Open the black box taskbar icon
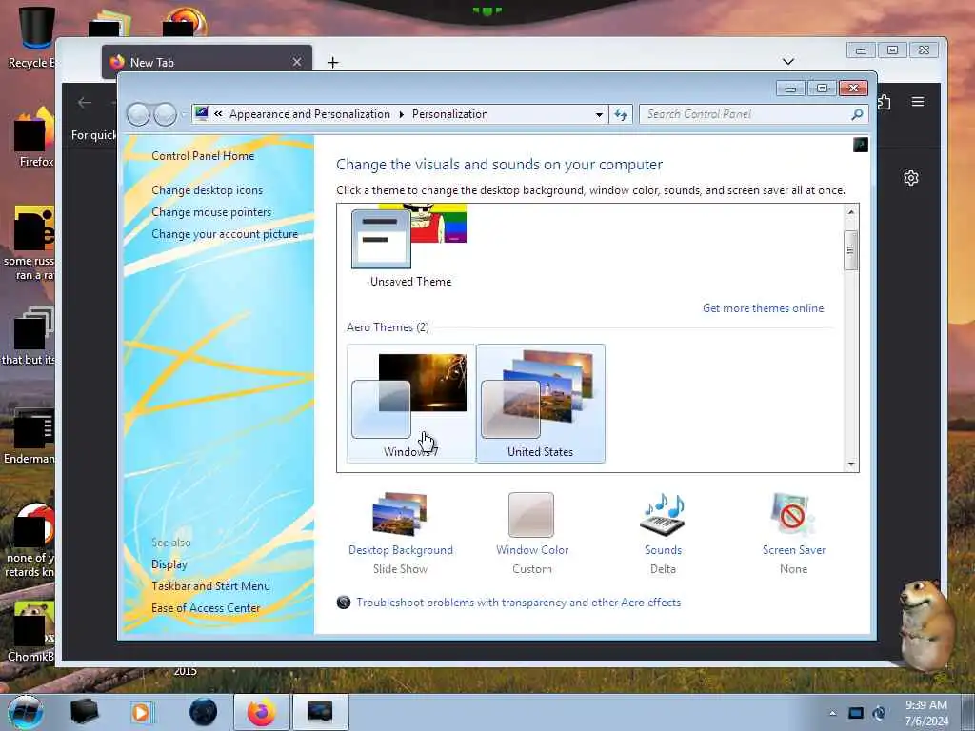Image resolution: width=975 pixels, height=731 pixels. coord(84,712)
